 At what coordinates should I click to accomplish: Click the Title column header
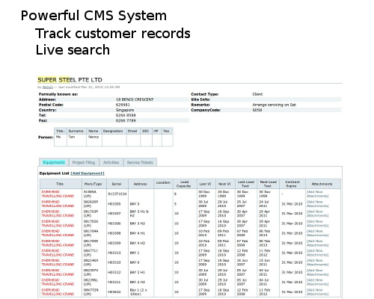[x=60, y=184]
